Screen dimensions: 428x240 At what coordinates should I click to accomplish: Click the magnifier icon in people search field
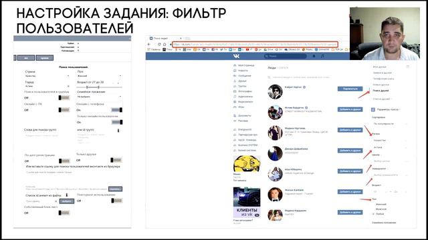[x=269, y=77]
